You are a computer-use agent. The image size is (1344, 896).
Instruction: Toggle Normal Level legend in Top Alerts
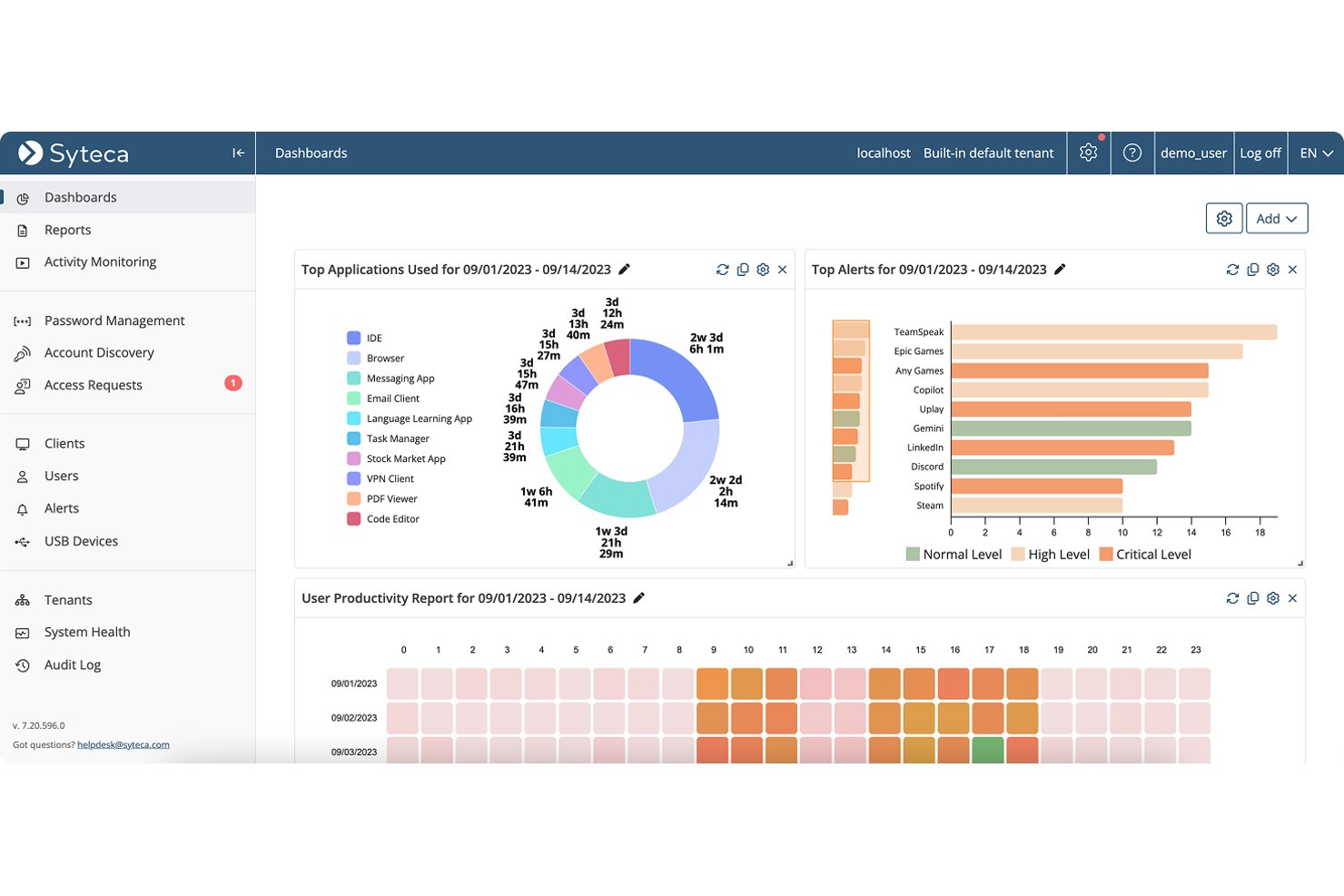point(954,554)
